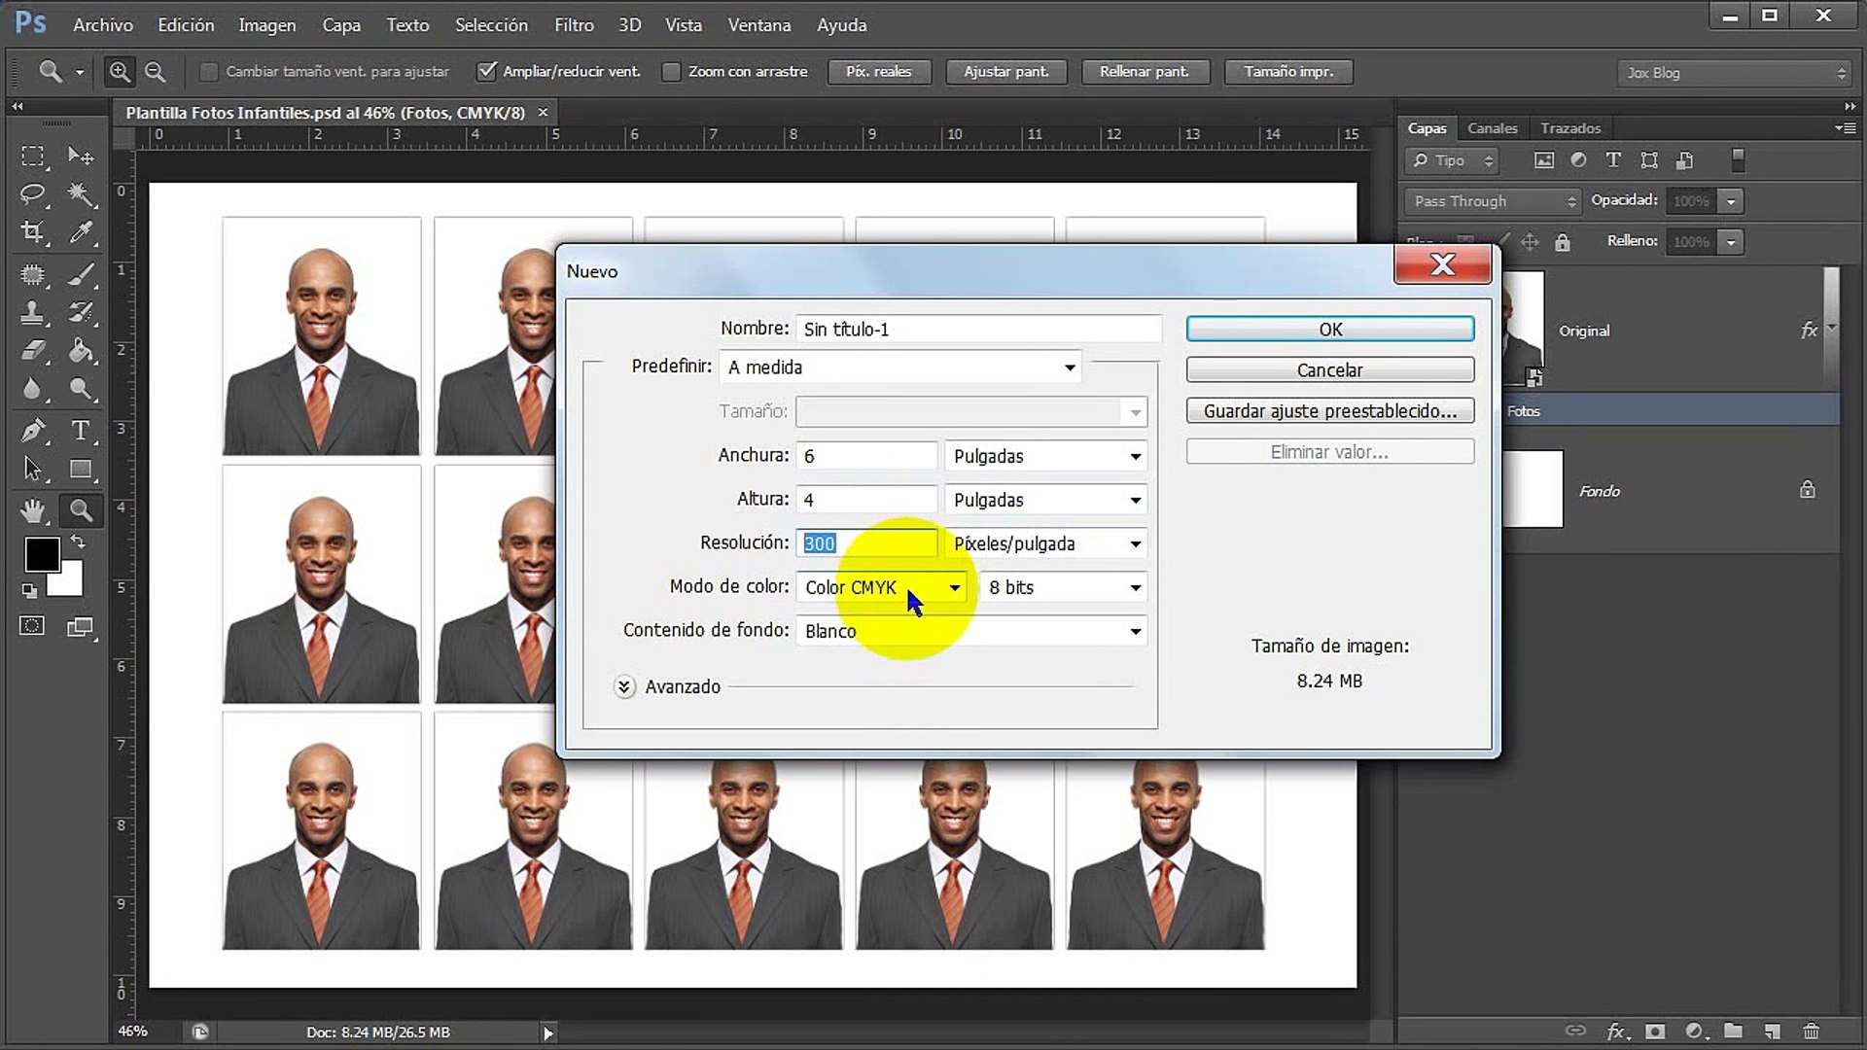Select the Lasso tool
This screenshot has width=1867, height=1050.
33,193
